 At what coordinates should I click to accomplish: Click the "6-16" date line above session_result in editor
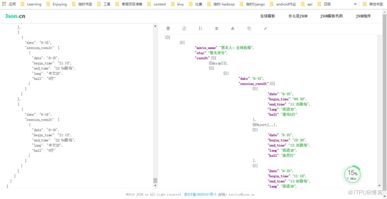(x=38, y=114)
